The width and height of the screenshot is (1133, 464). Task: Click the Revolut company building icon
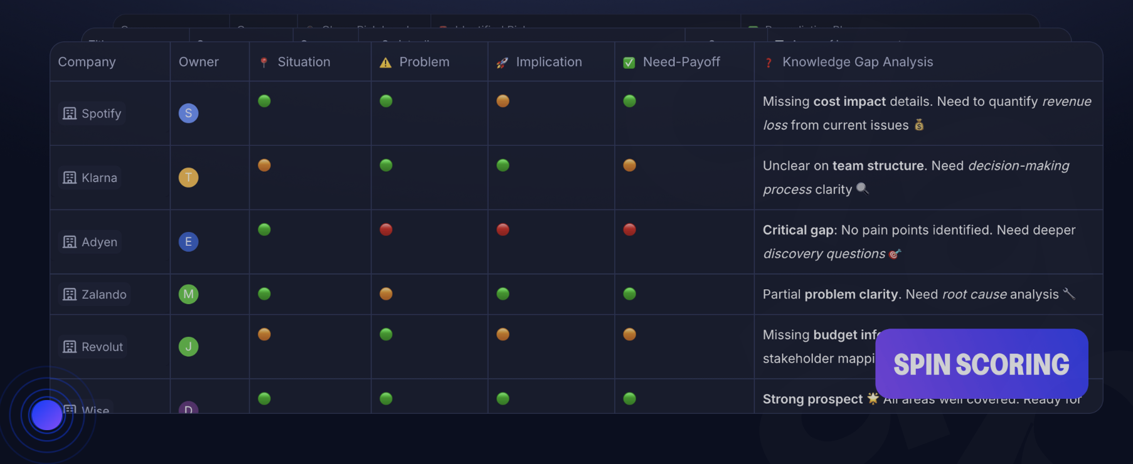[70, 347]
